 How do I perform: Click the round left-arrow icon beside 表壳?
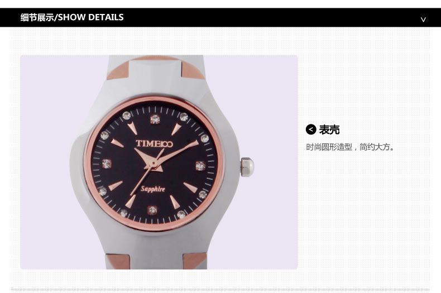click(311, 129)
